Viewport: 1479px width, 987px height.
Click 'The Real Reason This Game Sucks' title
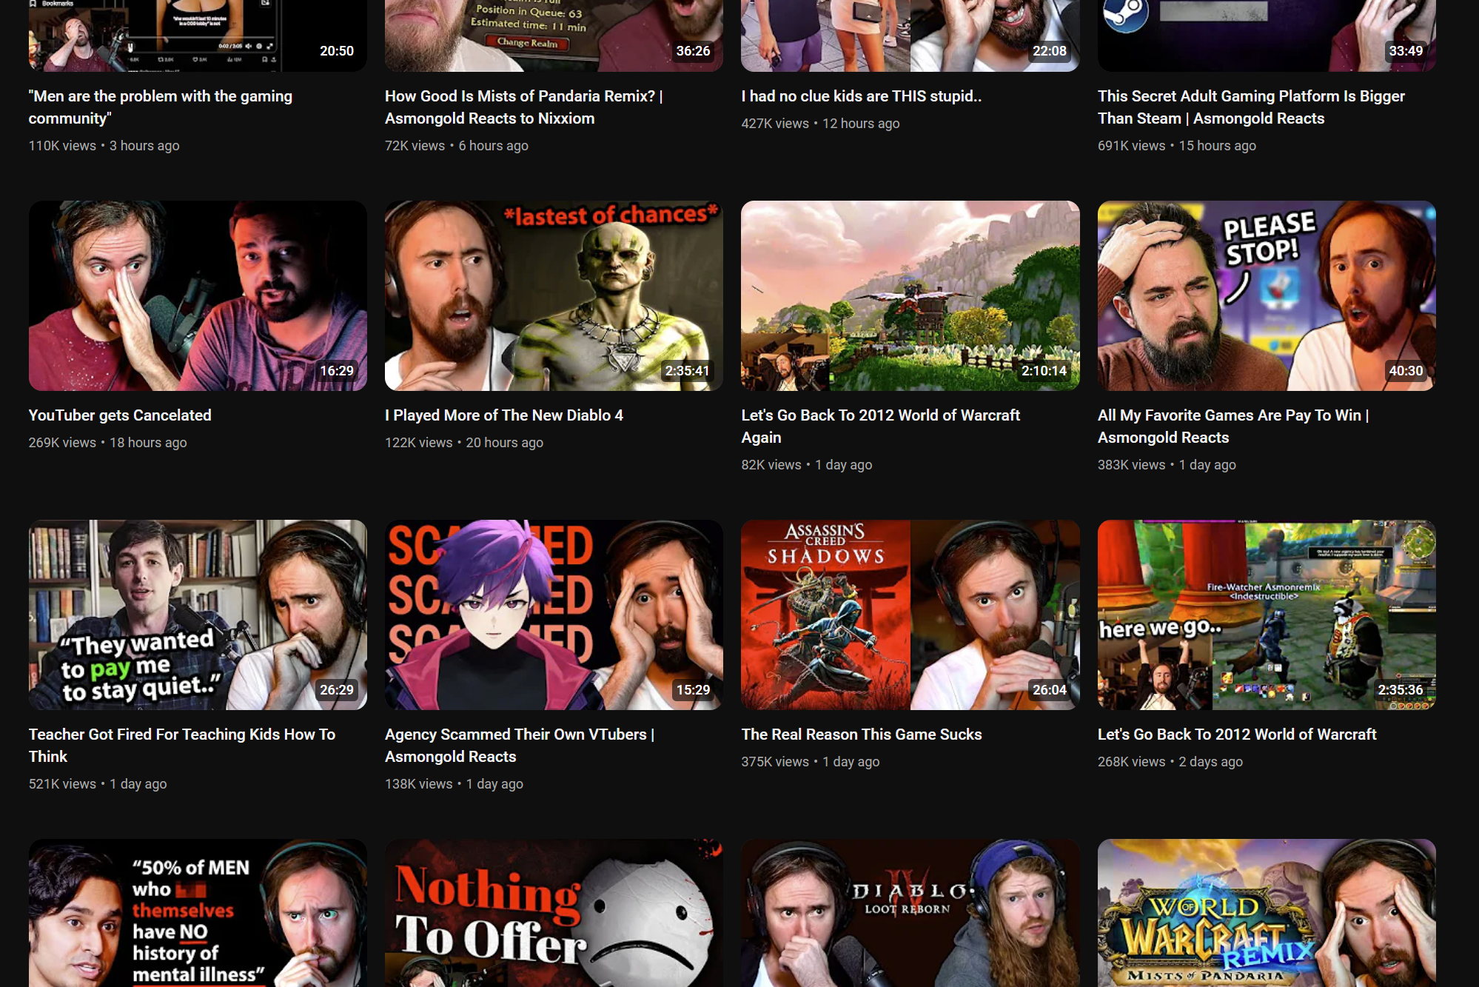point(861,735)
